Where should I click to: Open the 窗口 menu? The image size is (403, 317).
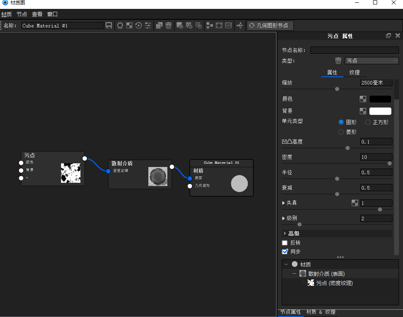click(x=53, y=14)
